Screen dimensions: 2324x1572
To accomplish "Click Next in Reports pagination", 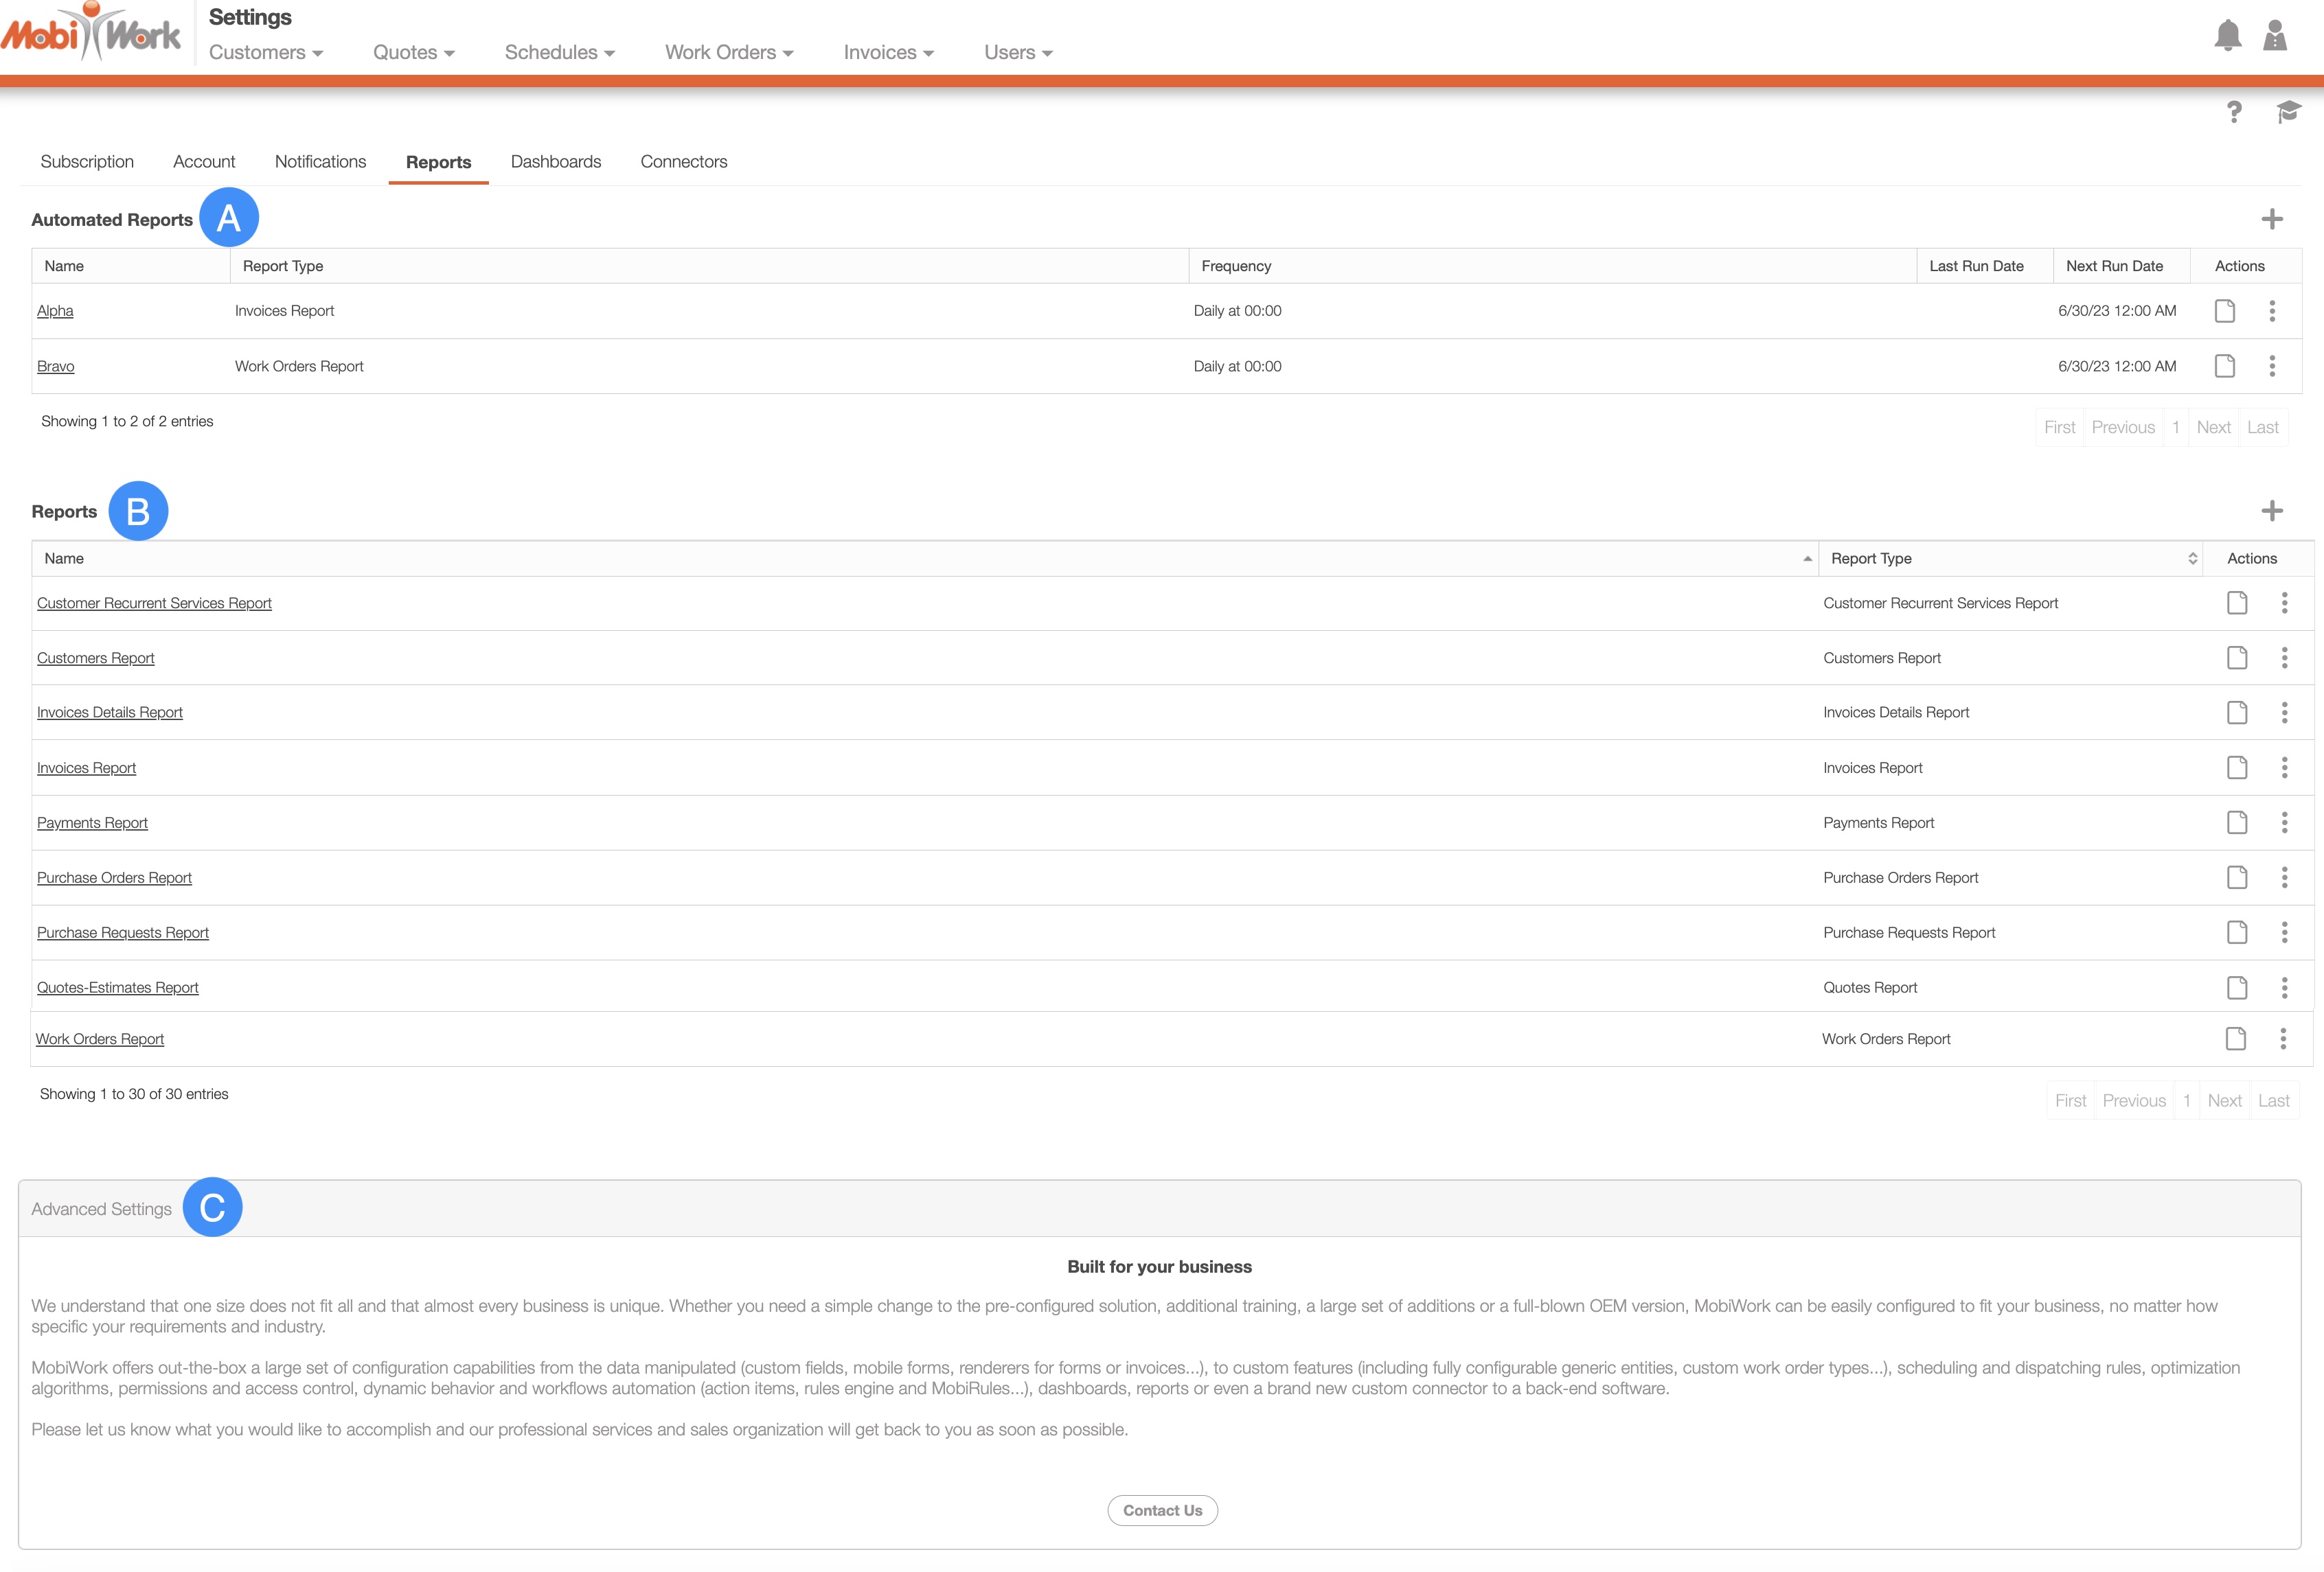I will [2224, 1100].
